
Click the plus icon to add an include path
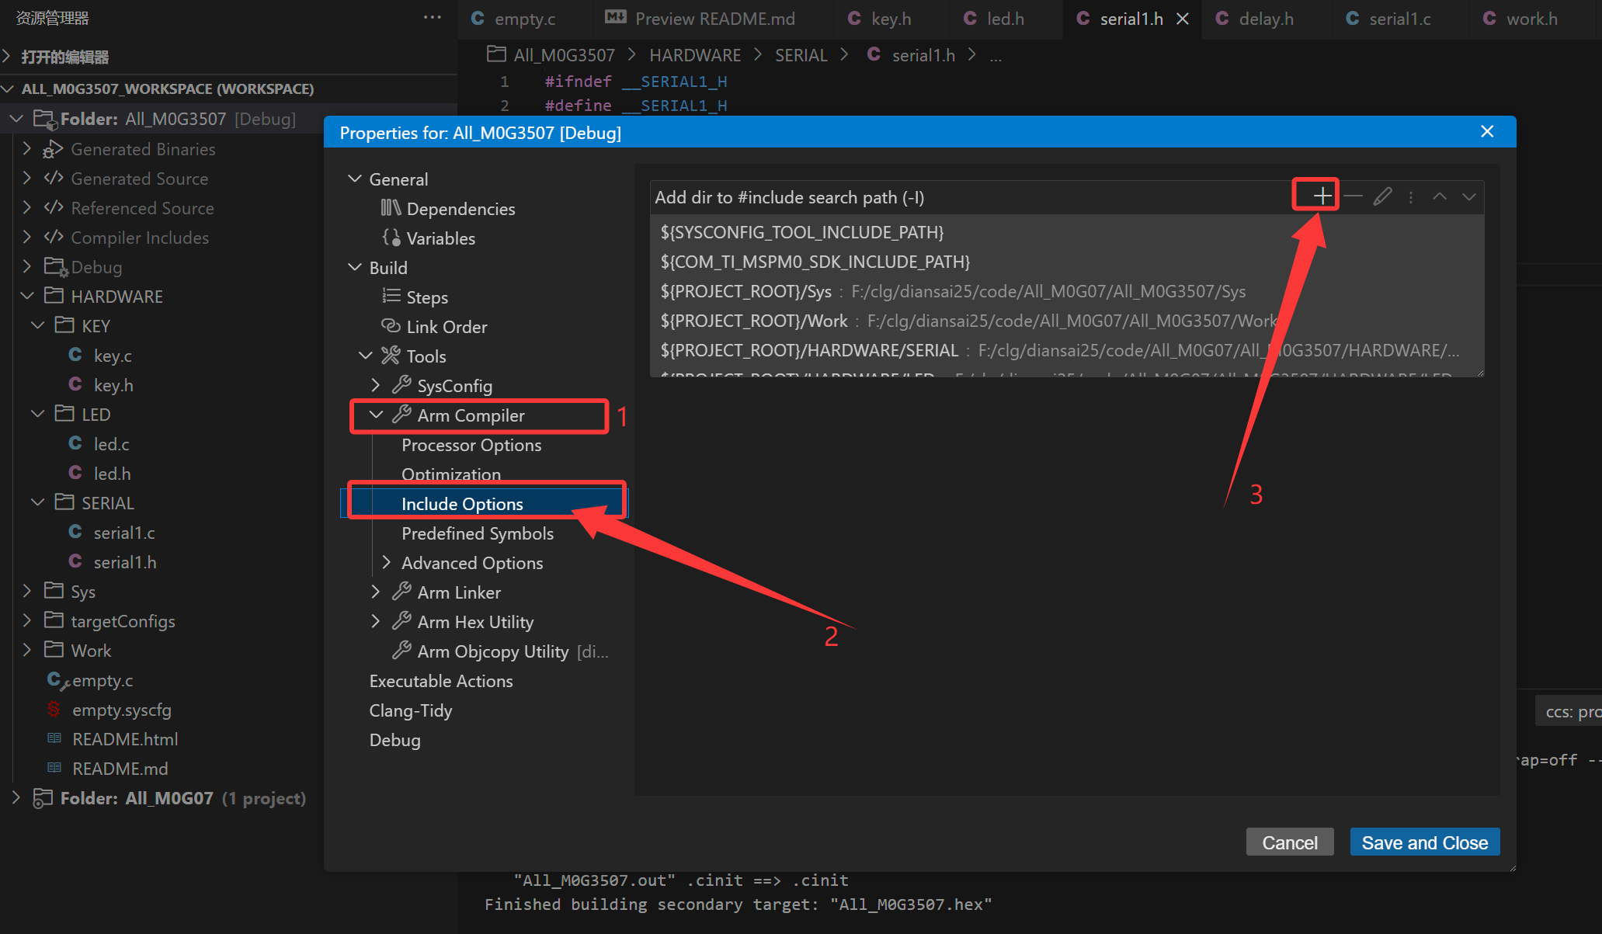pyautogui.click(x=1322, y=196)
